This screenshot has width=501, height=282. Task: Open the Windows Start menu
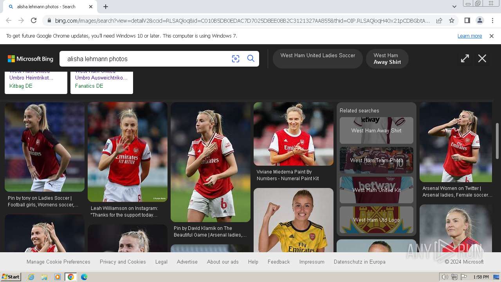[x=11, y=277]
